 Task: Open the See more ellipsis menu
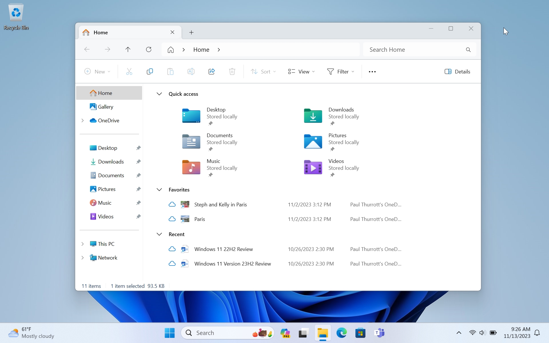point(372,72)
